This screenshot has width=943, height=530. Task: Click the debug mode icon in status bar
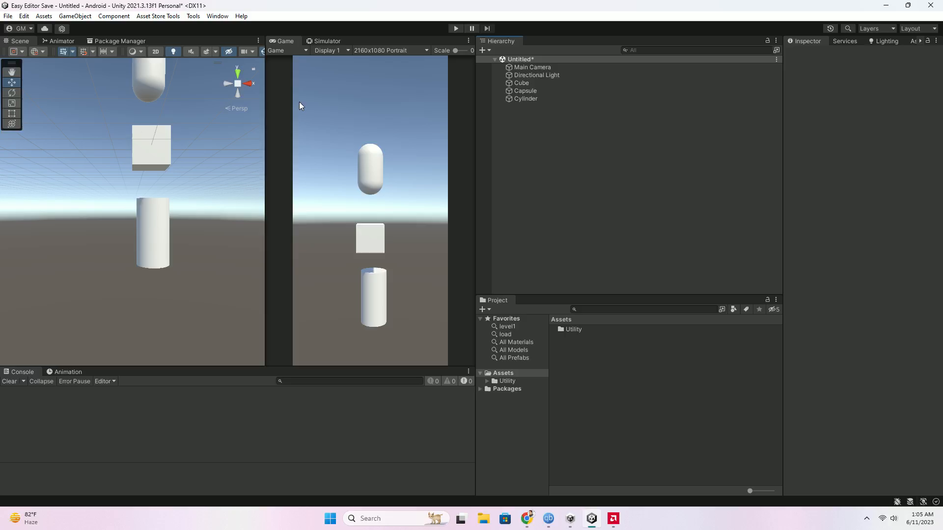point(897,502)
